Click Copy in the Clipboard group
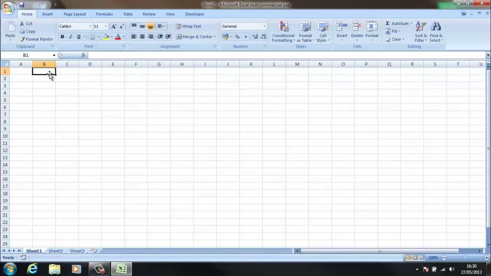The width and height of the screenshot is (491, 276). 27,31
